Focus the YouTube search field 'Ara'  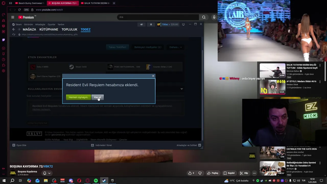click(158, 17)
